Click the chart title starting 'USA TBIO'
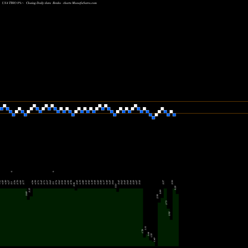Image resolution: width=248 pixels, height=248 pixels. point(49,3)
